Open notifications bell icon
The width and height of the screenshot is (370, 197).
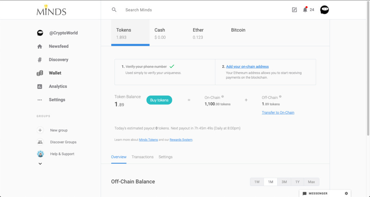pos(305,10)
